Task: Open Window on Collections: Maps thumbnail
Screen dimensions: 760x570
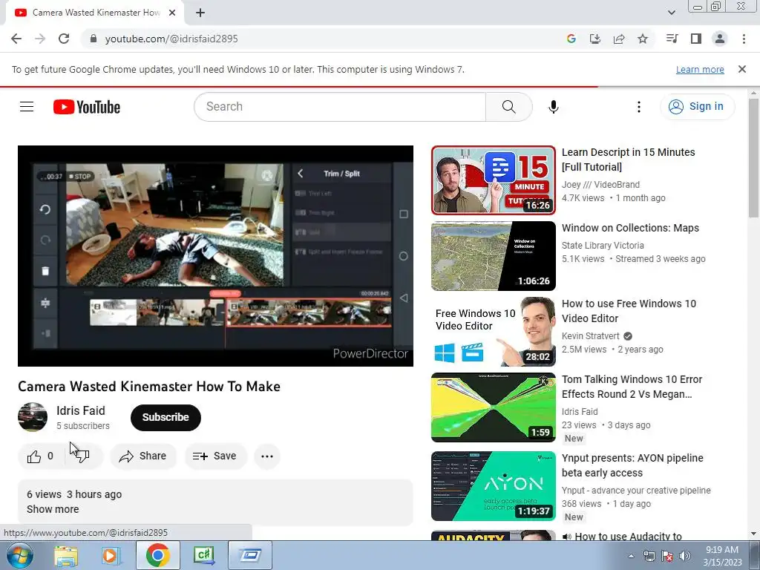Action: (494, 256)
